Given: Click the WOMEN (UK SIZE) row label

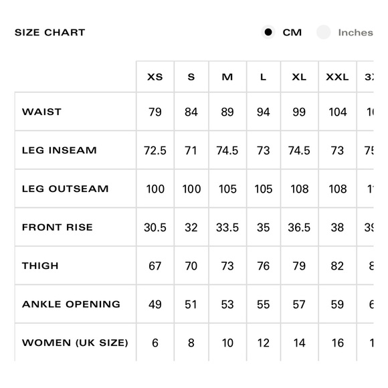Looking at the screenshot, I should (x=75, y=343).
